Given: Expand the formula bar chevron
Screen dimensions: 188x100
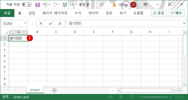Looking at the screenshot, I should [184, 23].
